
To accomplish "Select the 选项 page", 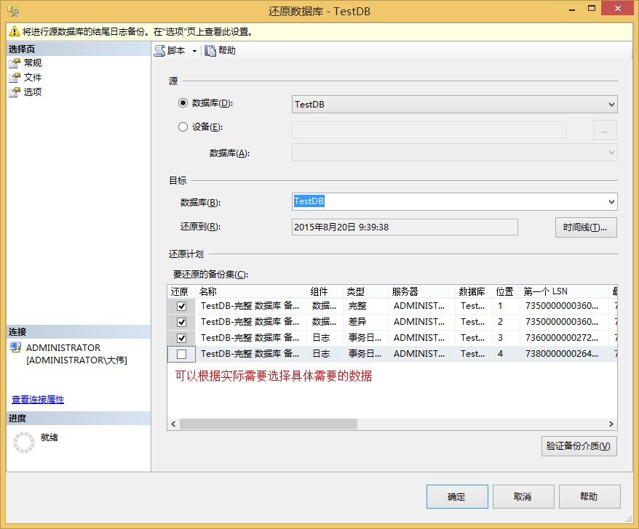I will tap(33, 92).
